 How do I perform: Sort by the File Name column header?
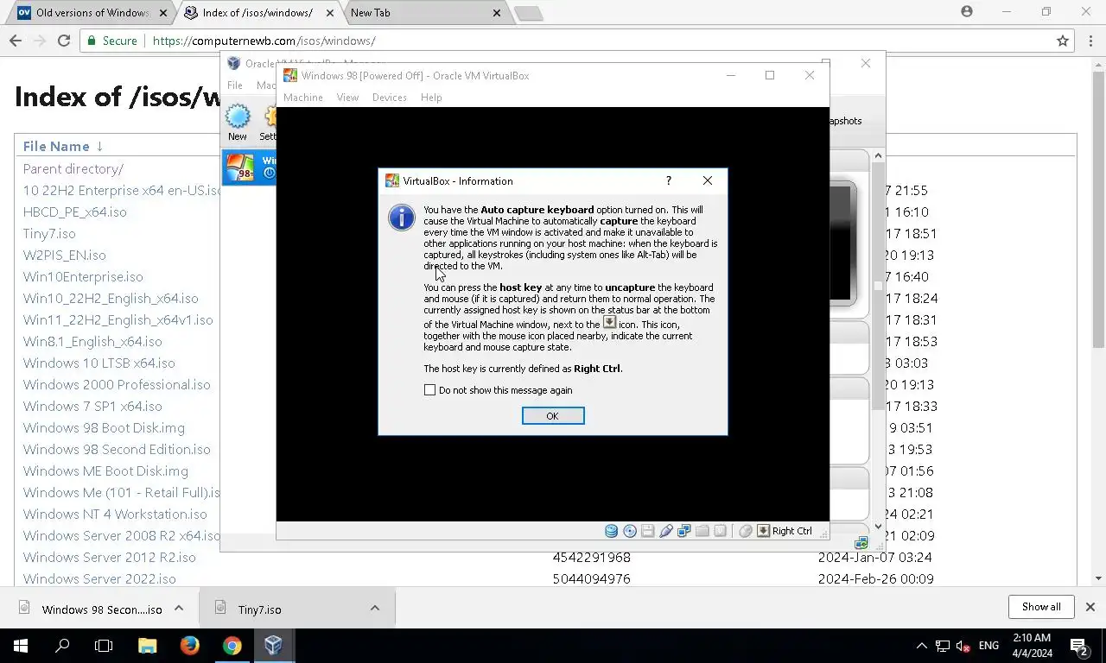click(x=63, y=146)
